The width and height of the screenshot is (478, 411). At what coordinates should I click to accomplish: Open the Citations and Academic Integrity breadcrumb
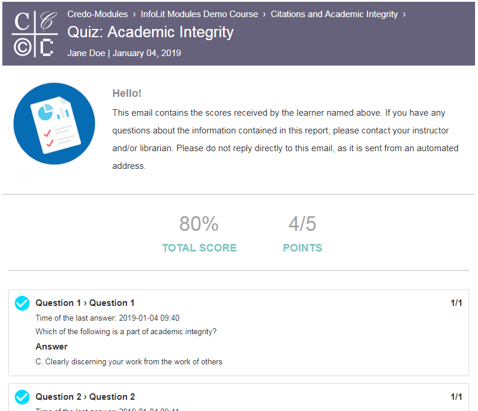click(x=334, y=14)
